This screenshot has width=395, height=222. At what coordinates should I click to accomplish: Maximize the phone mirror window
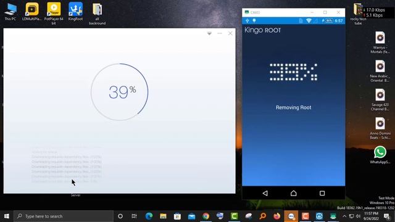point(325,12)
